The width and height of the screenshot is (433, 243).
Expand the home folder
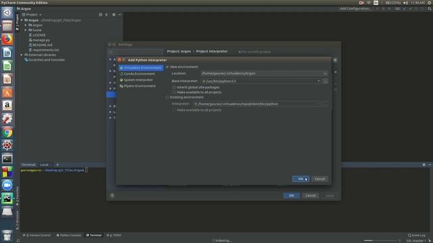pyautogui.click(x=26, y=30)
